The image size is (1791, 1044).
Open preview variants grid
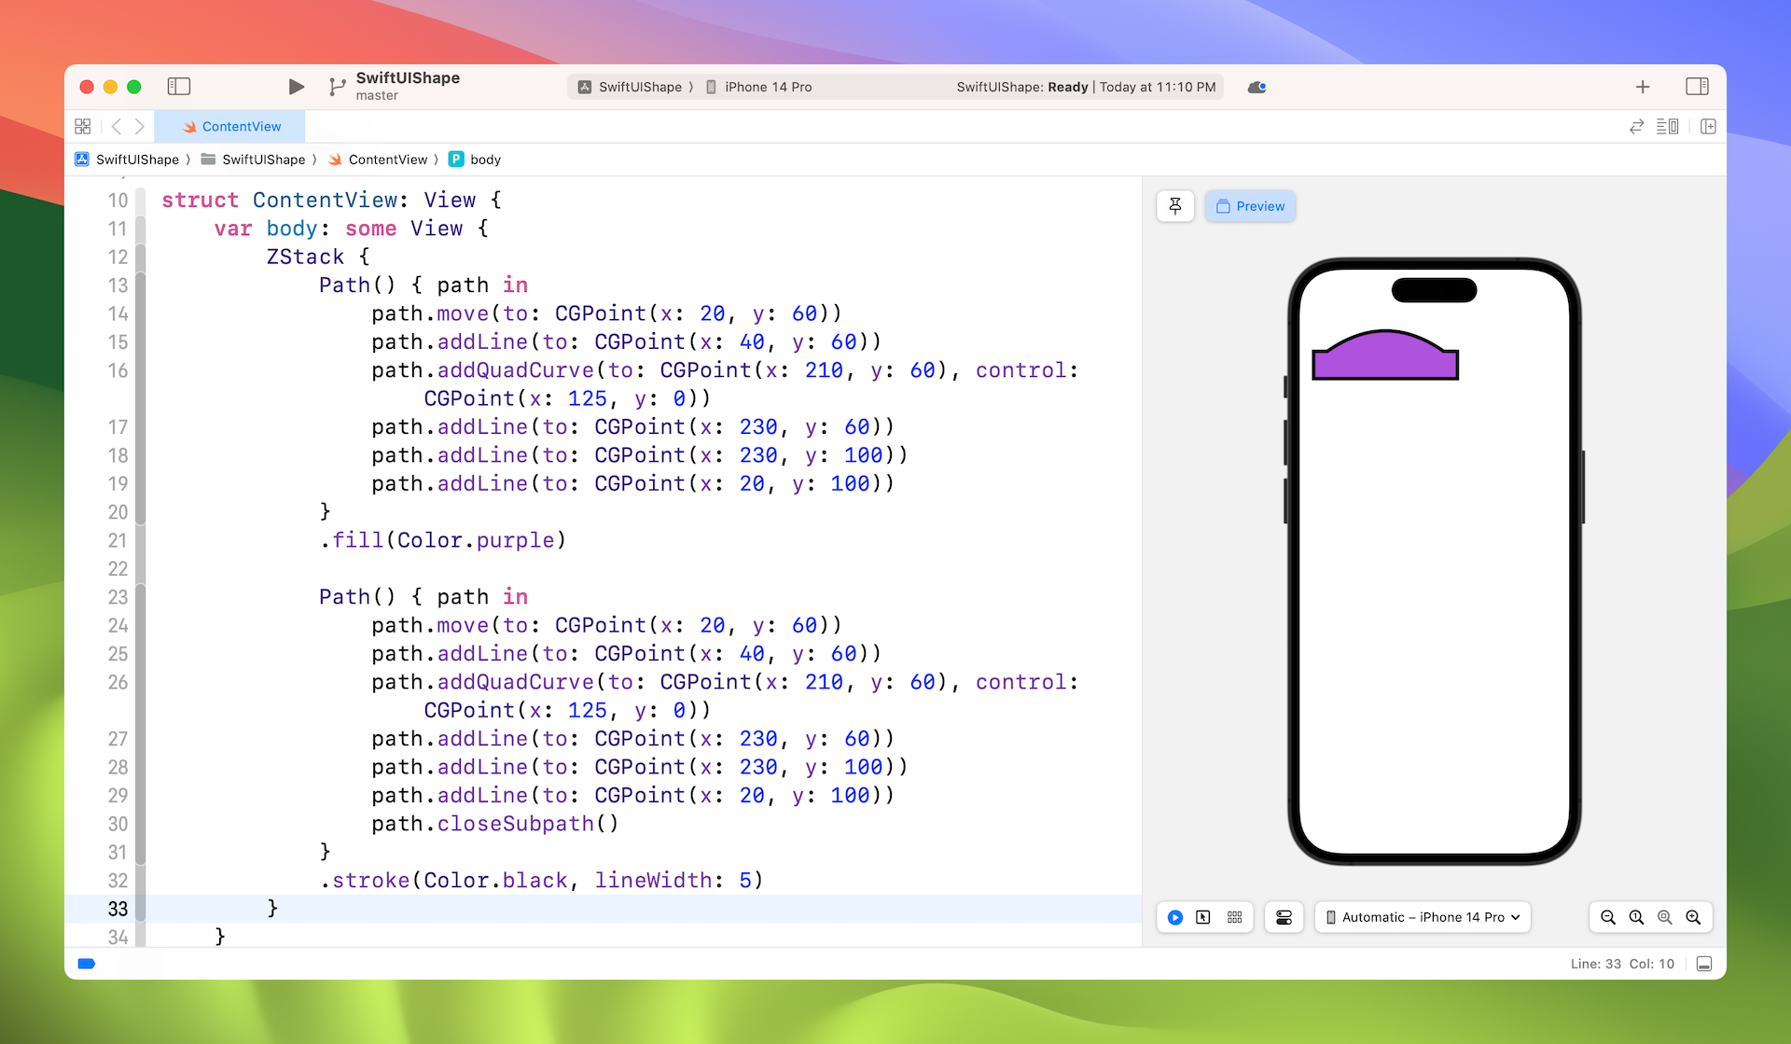click(x=1234, y=917)
